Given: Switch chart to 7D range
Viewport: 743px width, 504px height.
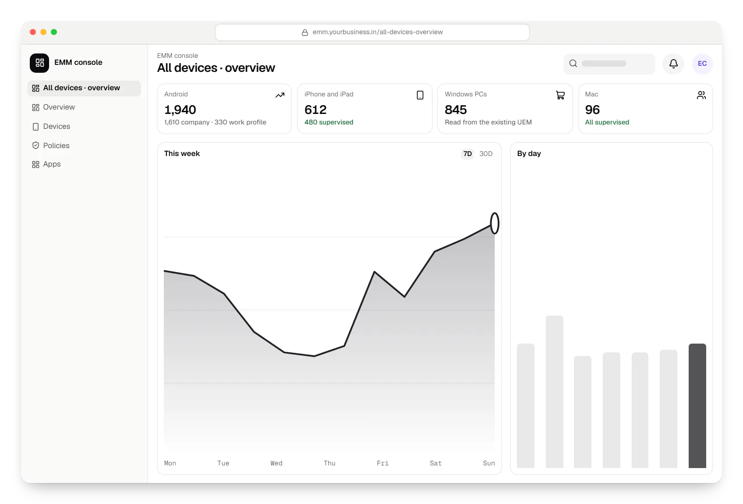Looking at the screenshot, I should (467, 154).
